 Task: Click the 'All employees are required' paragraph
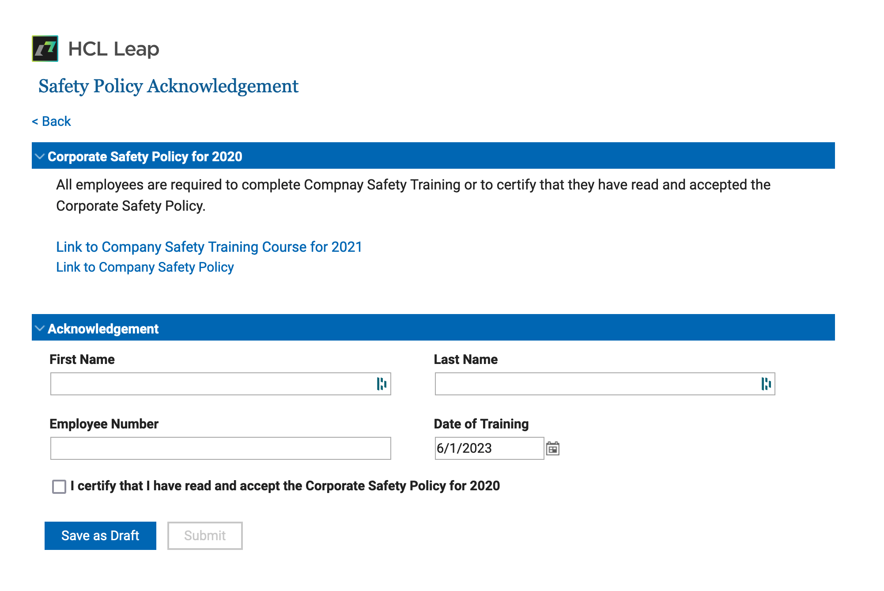pos(413,195)
